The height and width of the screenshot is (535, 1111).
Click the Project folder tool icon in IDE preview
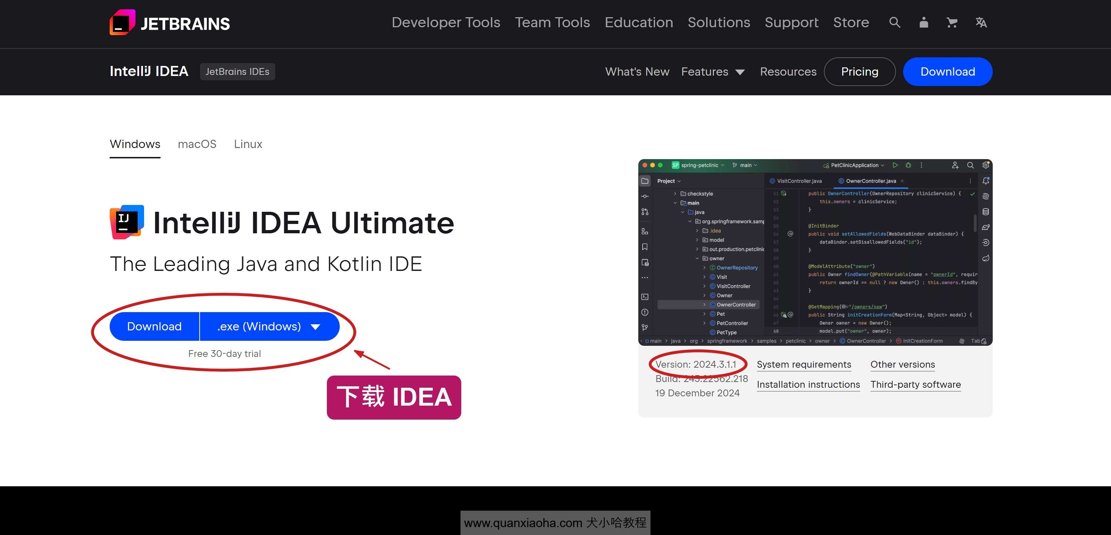(645, 181)
